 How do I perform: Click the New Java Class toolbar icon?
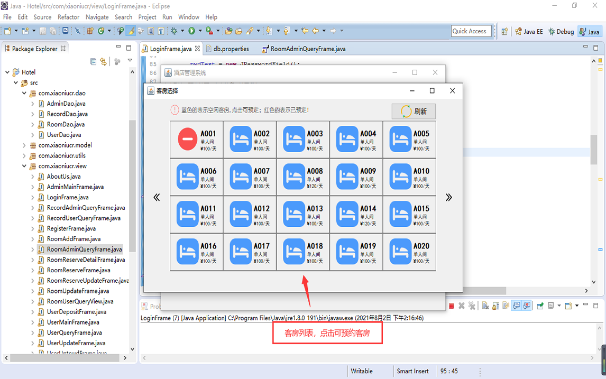(101, 31)
